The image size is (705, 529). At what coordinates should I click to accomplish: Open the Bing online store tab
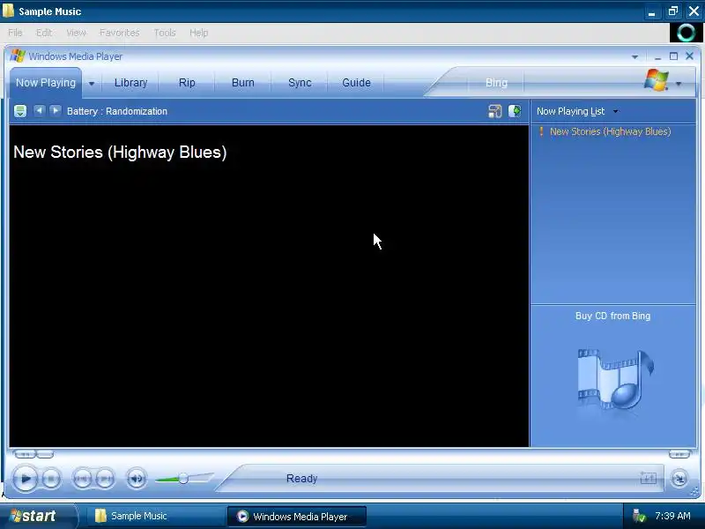click(496, 83)
